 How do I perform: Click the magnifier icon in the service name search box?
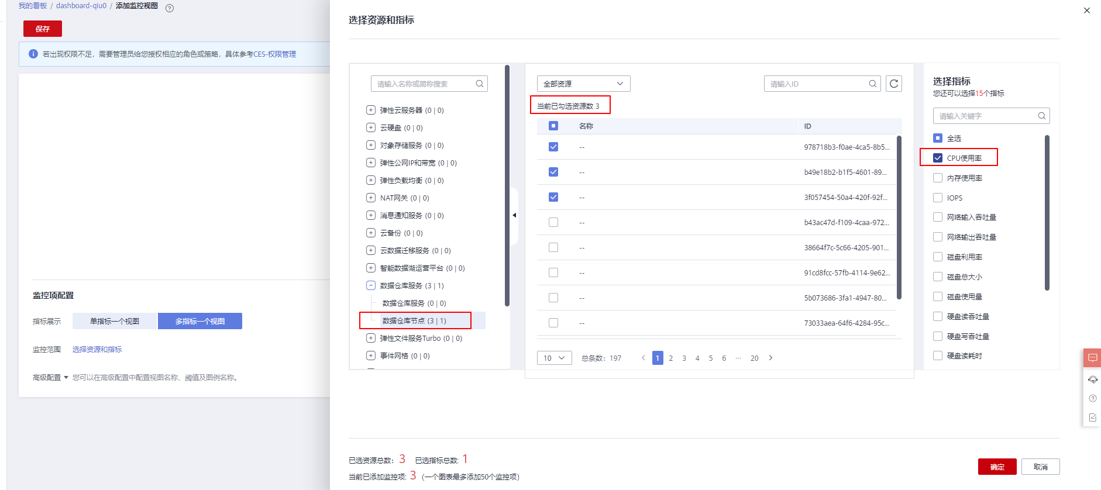point(480,84)
